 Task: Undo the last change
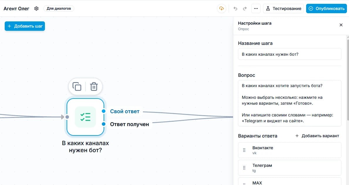235,9
